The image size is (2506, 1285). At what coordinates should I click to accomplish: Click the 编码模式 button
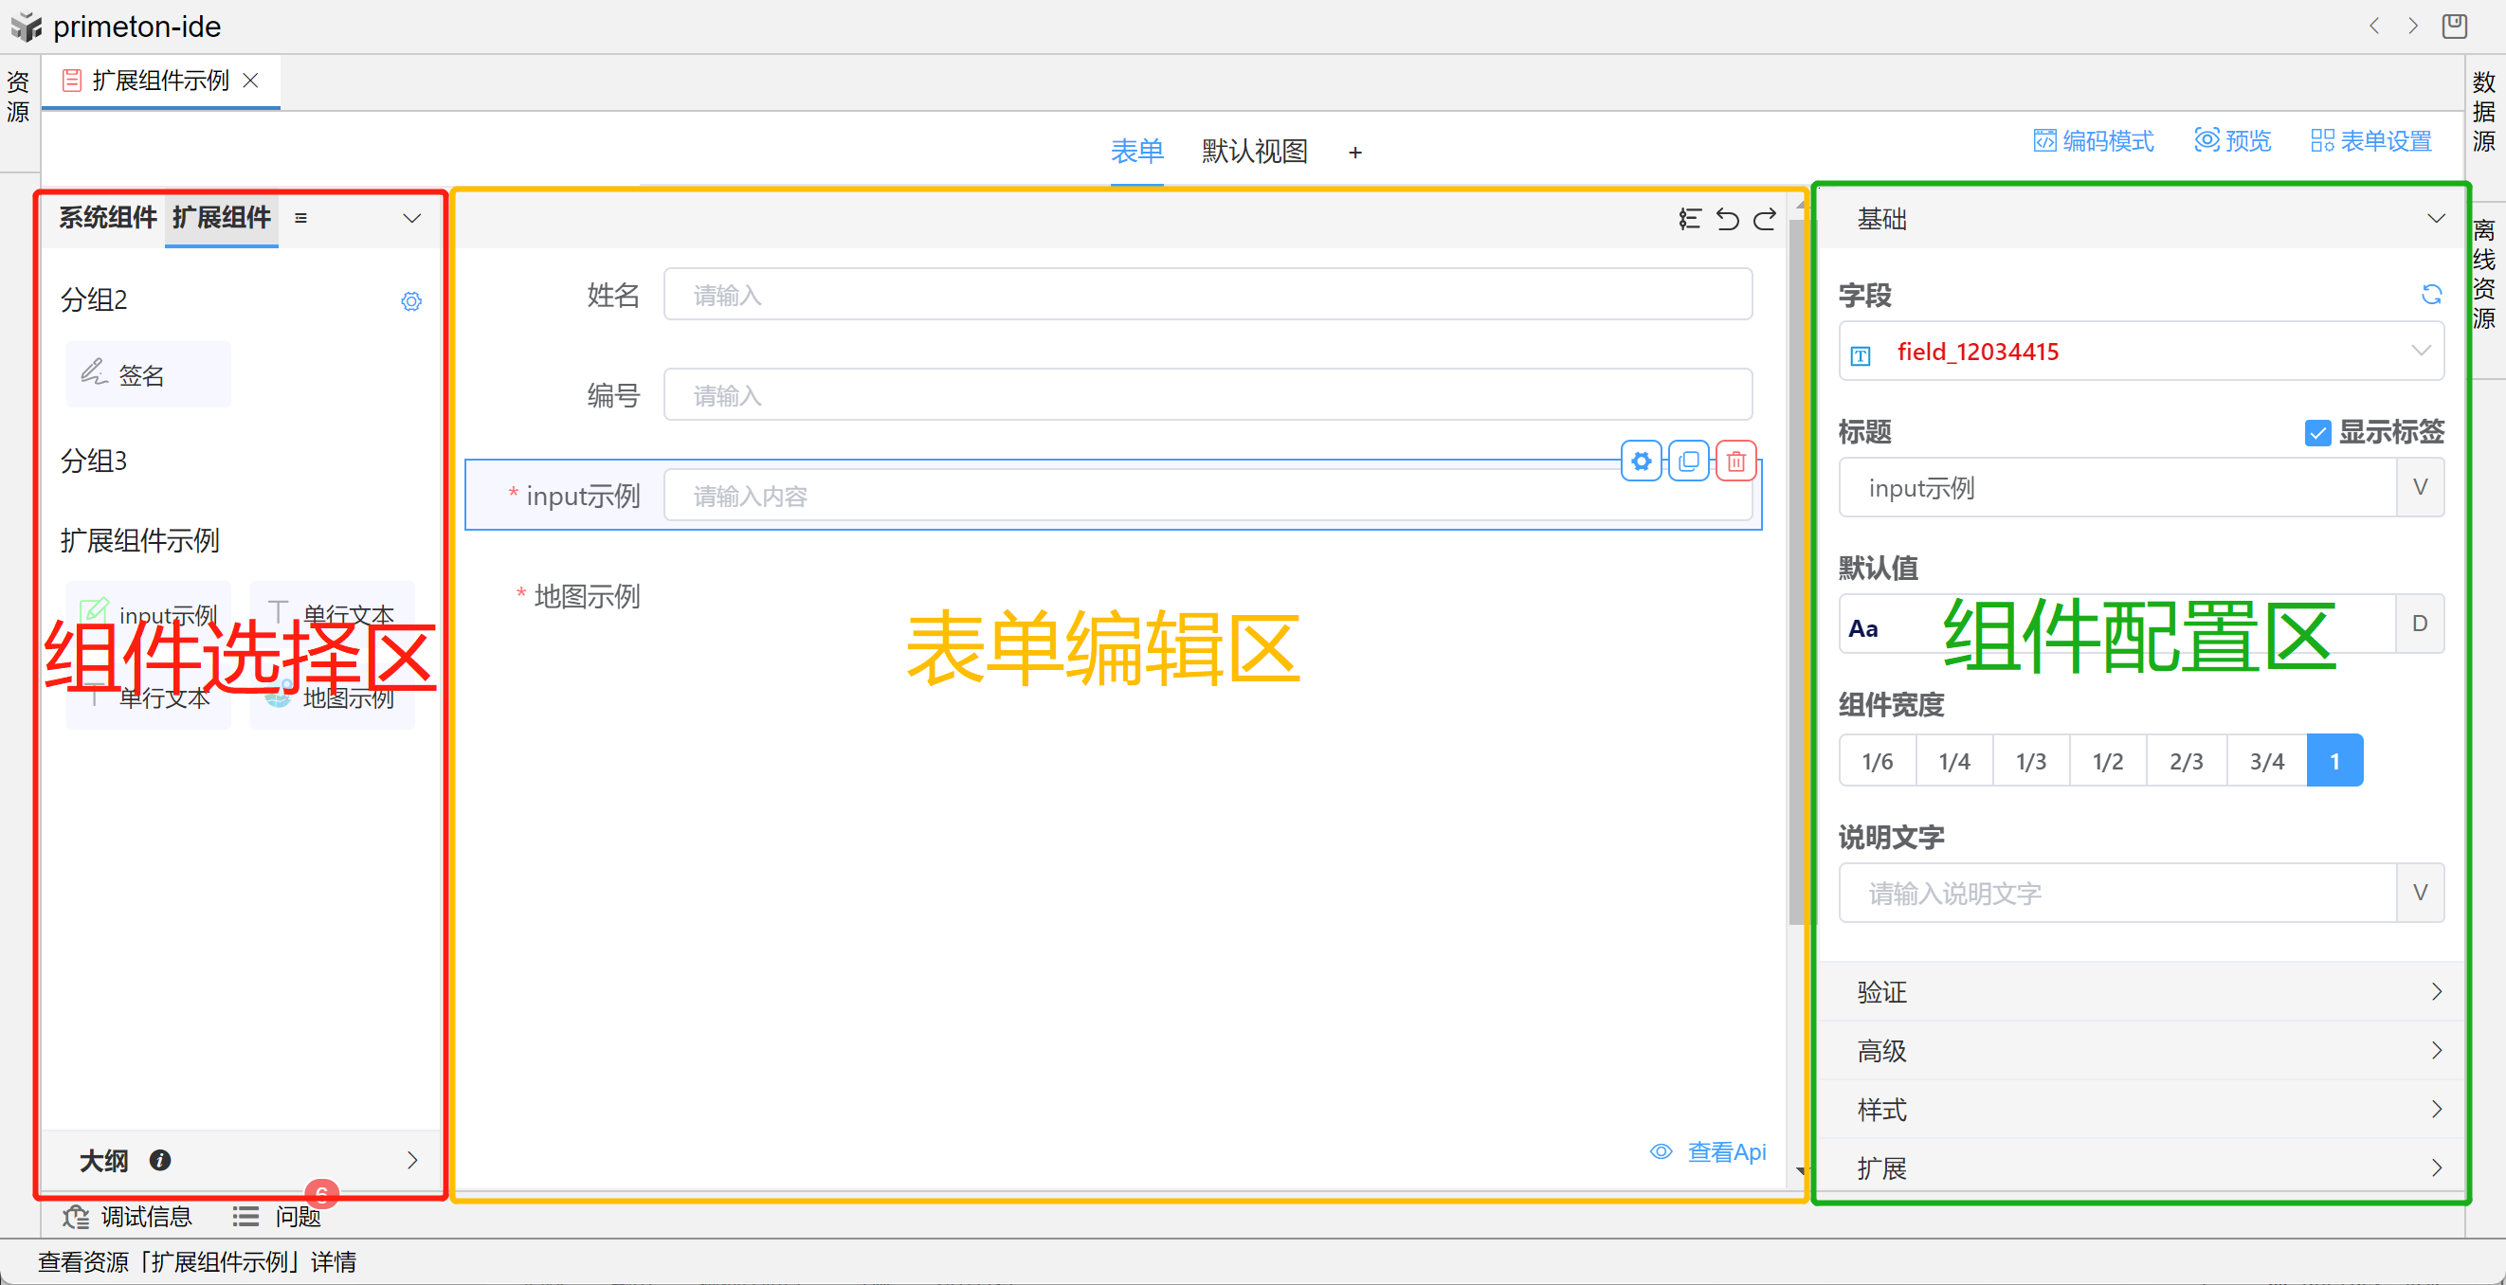(x=2094, y=141)
